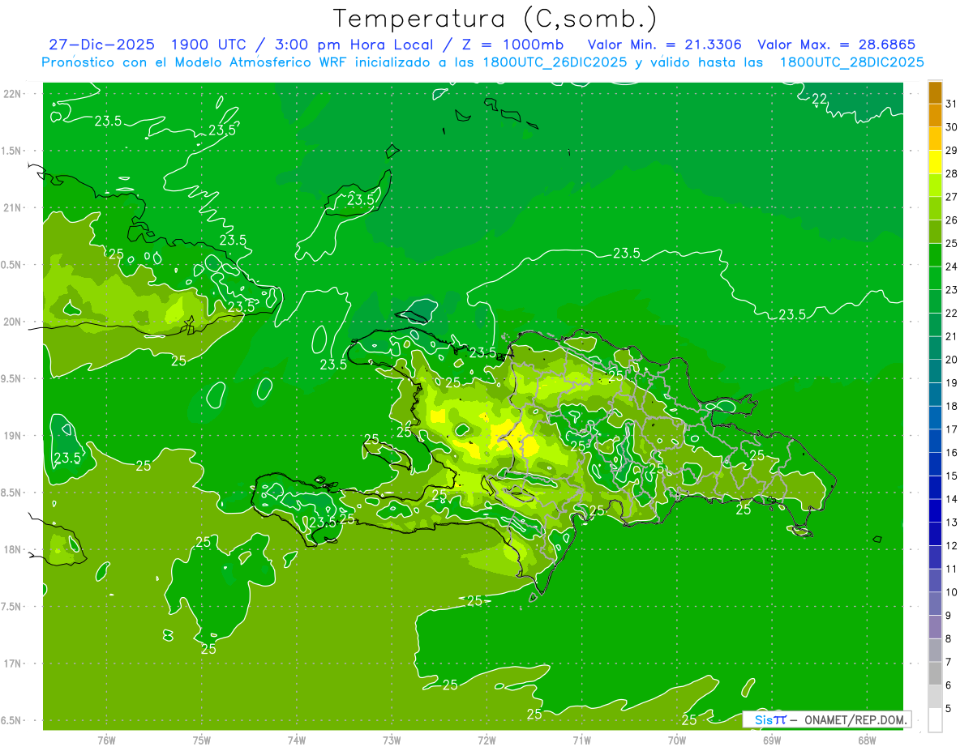Click blue swatch between 15 and 16
Screen dimensions: 973x751
[x=935, y=464]
